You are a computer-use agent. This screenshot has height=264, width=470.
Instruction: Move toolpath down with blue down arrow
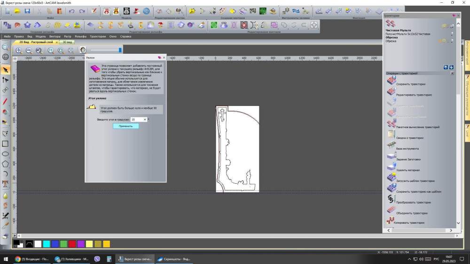451,68
